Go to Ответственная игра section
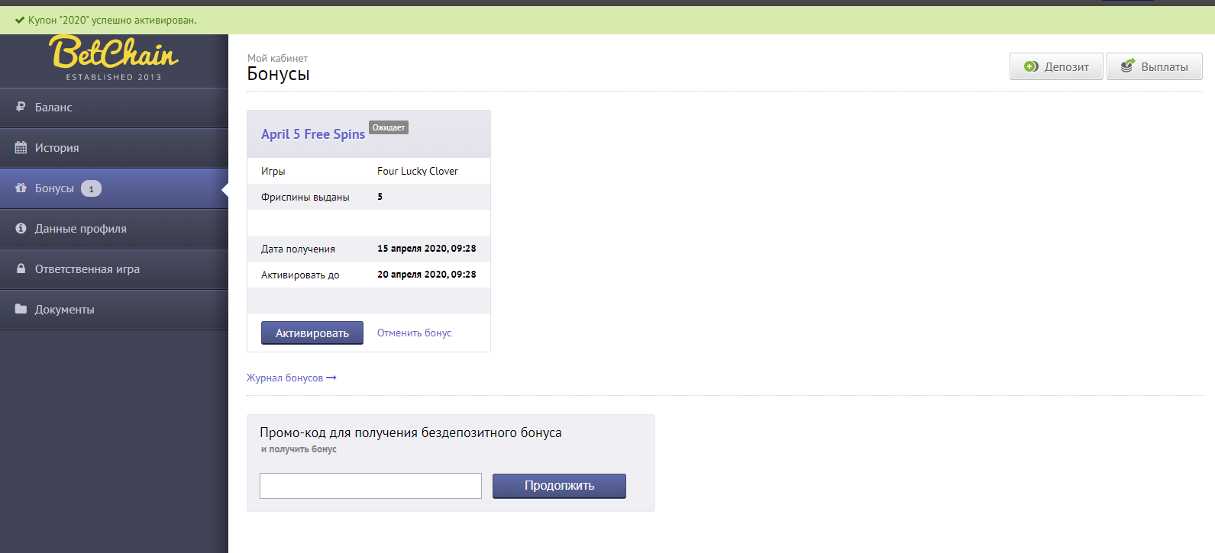The height and width of the screenshot is (553, 1215). click(x=114, y=269)
